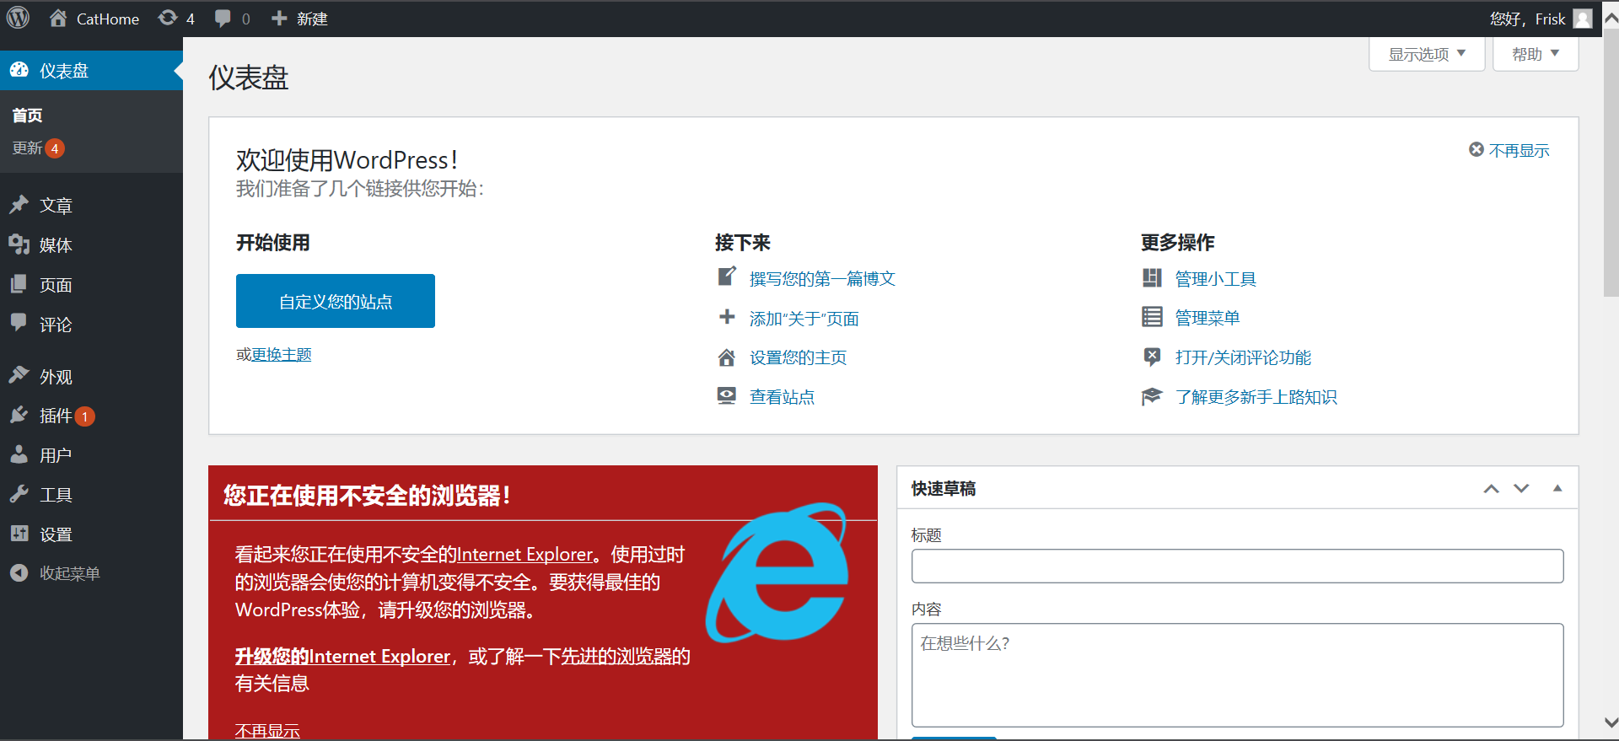Image resolution: width=1619 pixels, height=741 pixels.
Task: Open 设置您的主页 link
Action: (798, 357)
